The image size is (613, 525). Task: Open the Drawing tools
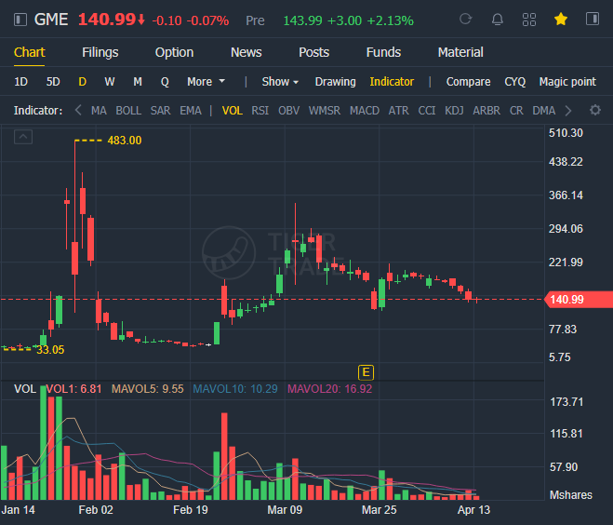click(336, 82)
